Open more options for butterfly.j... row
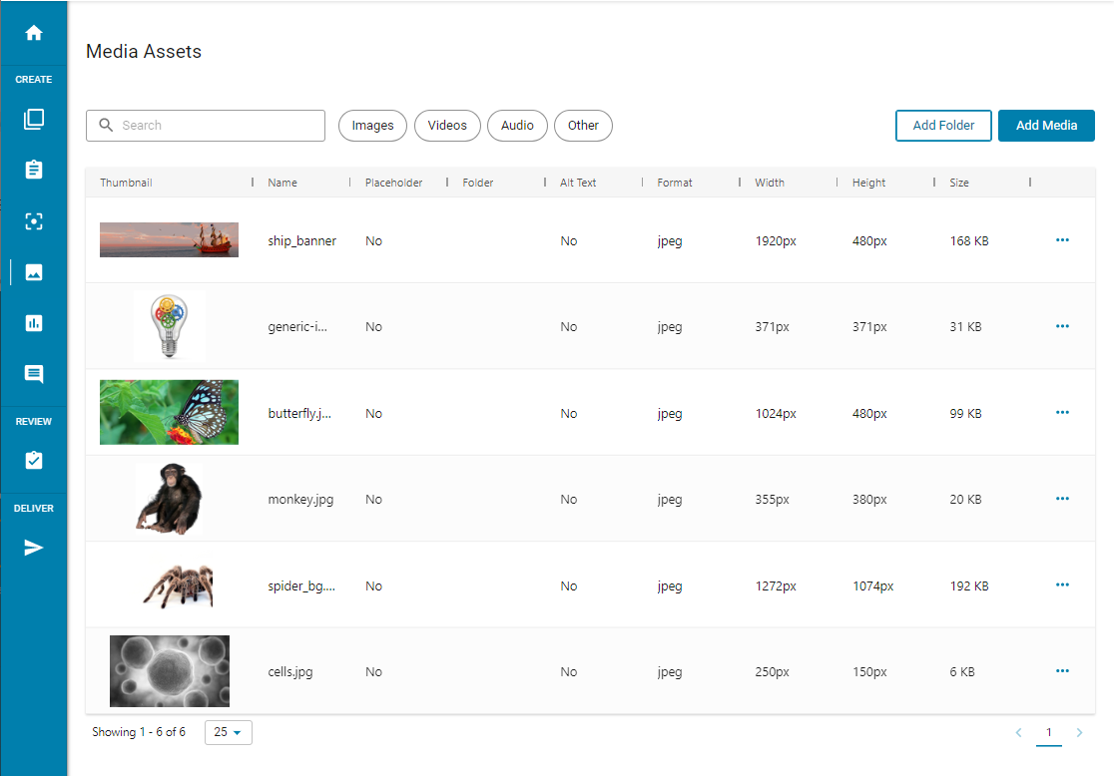This screenshot has width=1114, height=776. (x=1062, y=413)
